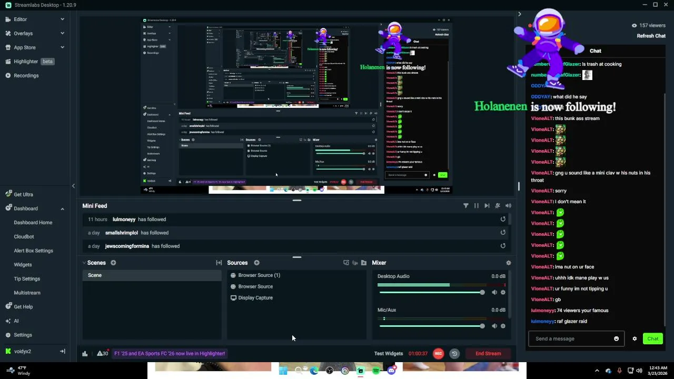The image size is (674, 379).
Task: Pause the Mini Feed alert queue
Action: (476, 206)
